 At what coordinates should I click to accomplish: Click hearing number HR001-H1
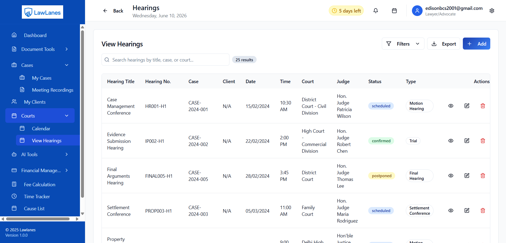pyautogui.click(x=156, y=106)
